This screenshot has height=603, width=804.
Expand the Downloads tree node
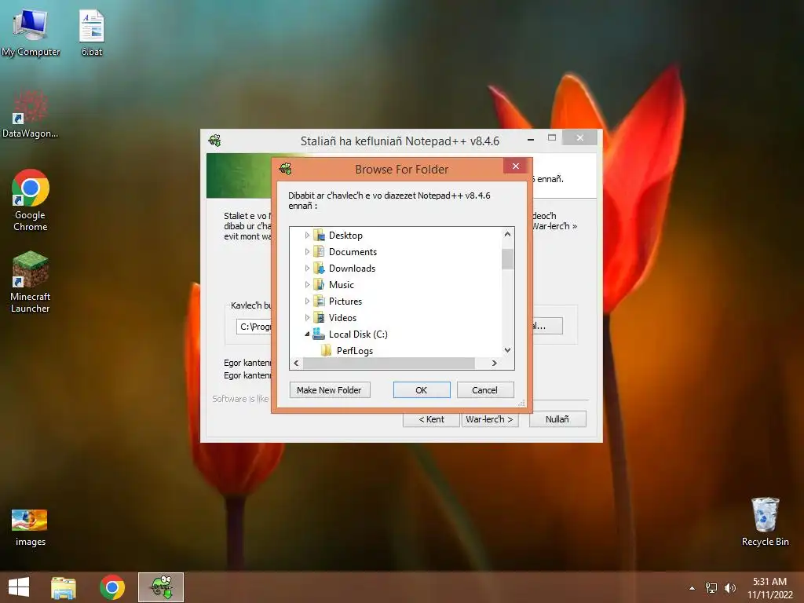tap(307, 269)
